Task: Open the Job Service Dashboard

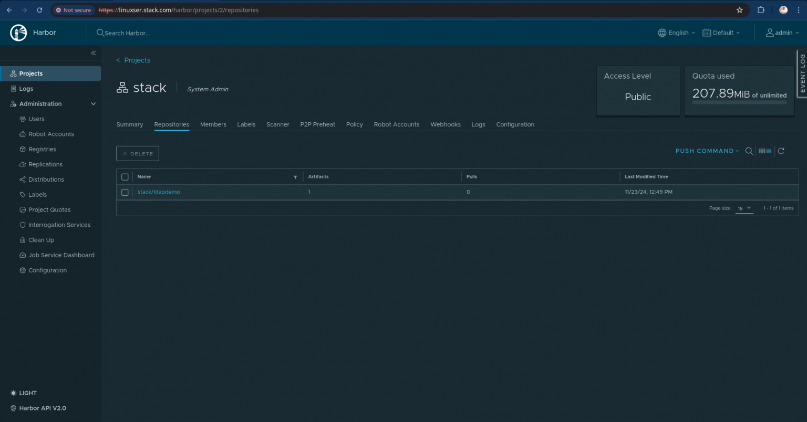Action: 61,255
